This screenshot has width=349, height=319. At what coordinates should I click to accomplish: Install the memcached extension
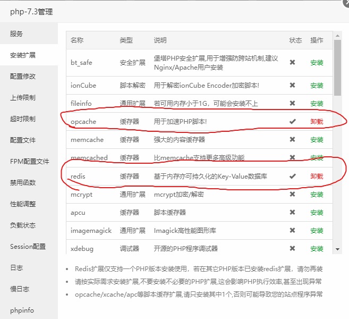click(317, 158)
